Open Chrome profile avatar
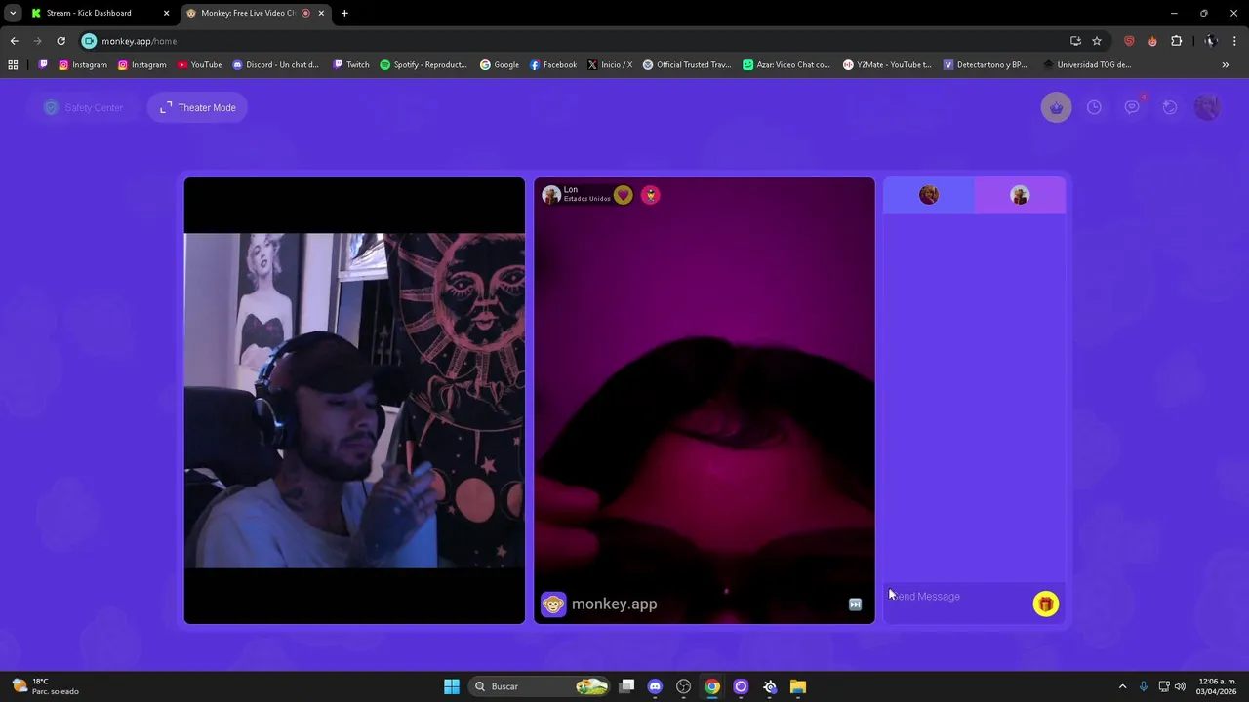1249x702 pixels. (1210, 41)
